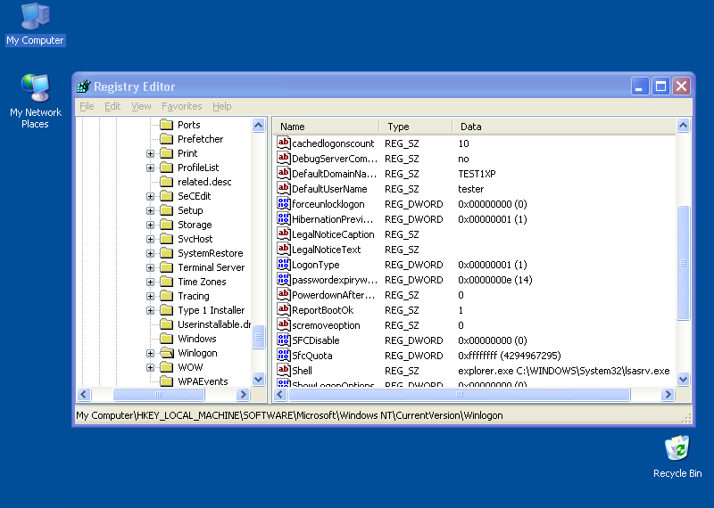This screenshot has width=714, height=508.
Task: Click tree pane scroll up arrow
Action: (x=258, y=125)
